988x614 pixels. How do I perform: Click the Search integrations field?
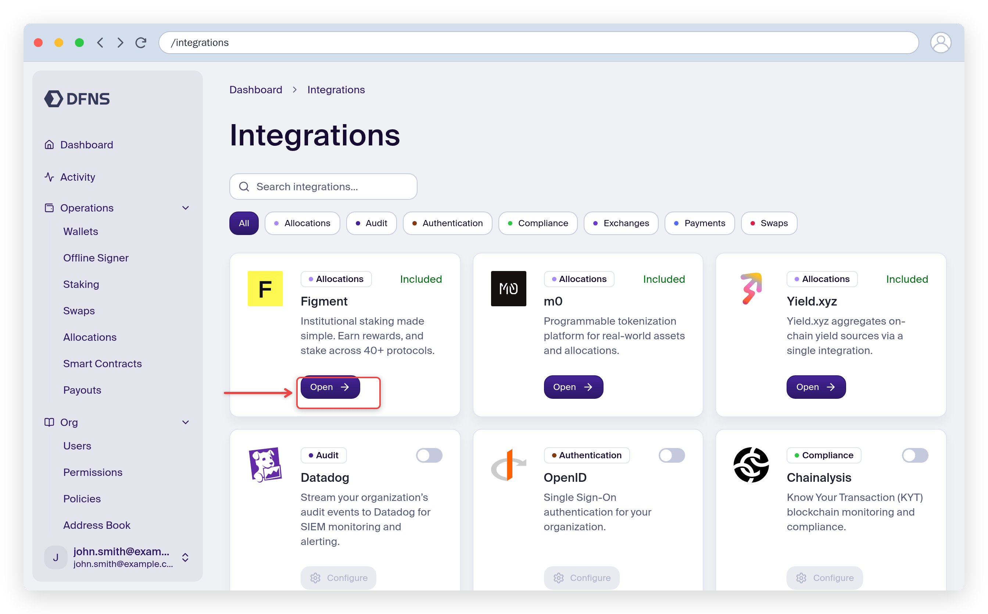[x=323, y=187]
